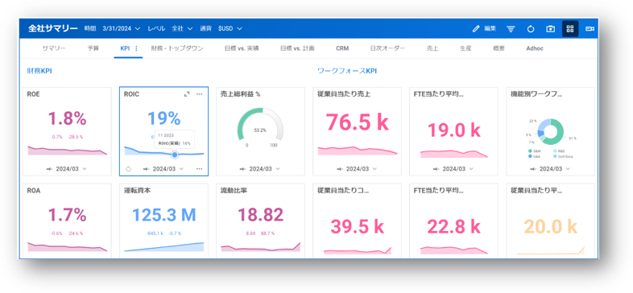Switch to the サマリー tab
This screenshot has height=293, width=633.
click(54, 48)
